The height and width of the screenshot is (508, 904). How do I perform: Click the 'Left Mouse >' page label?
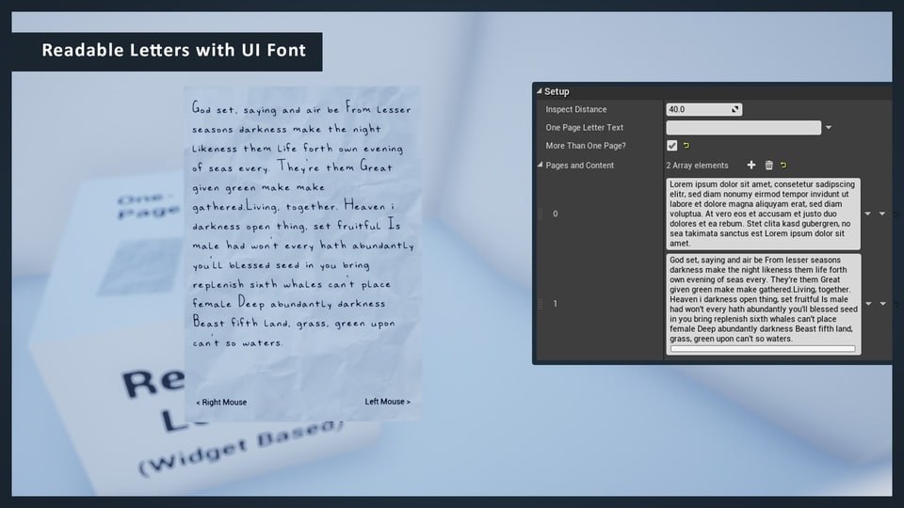[x=387, y=402]
